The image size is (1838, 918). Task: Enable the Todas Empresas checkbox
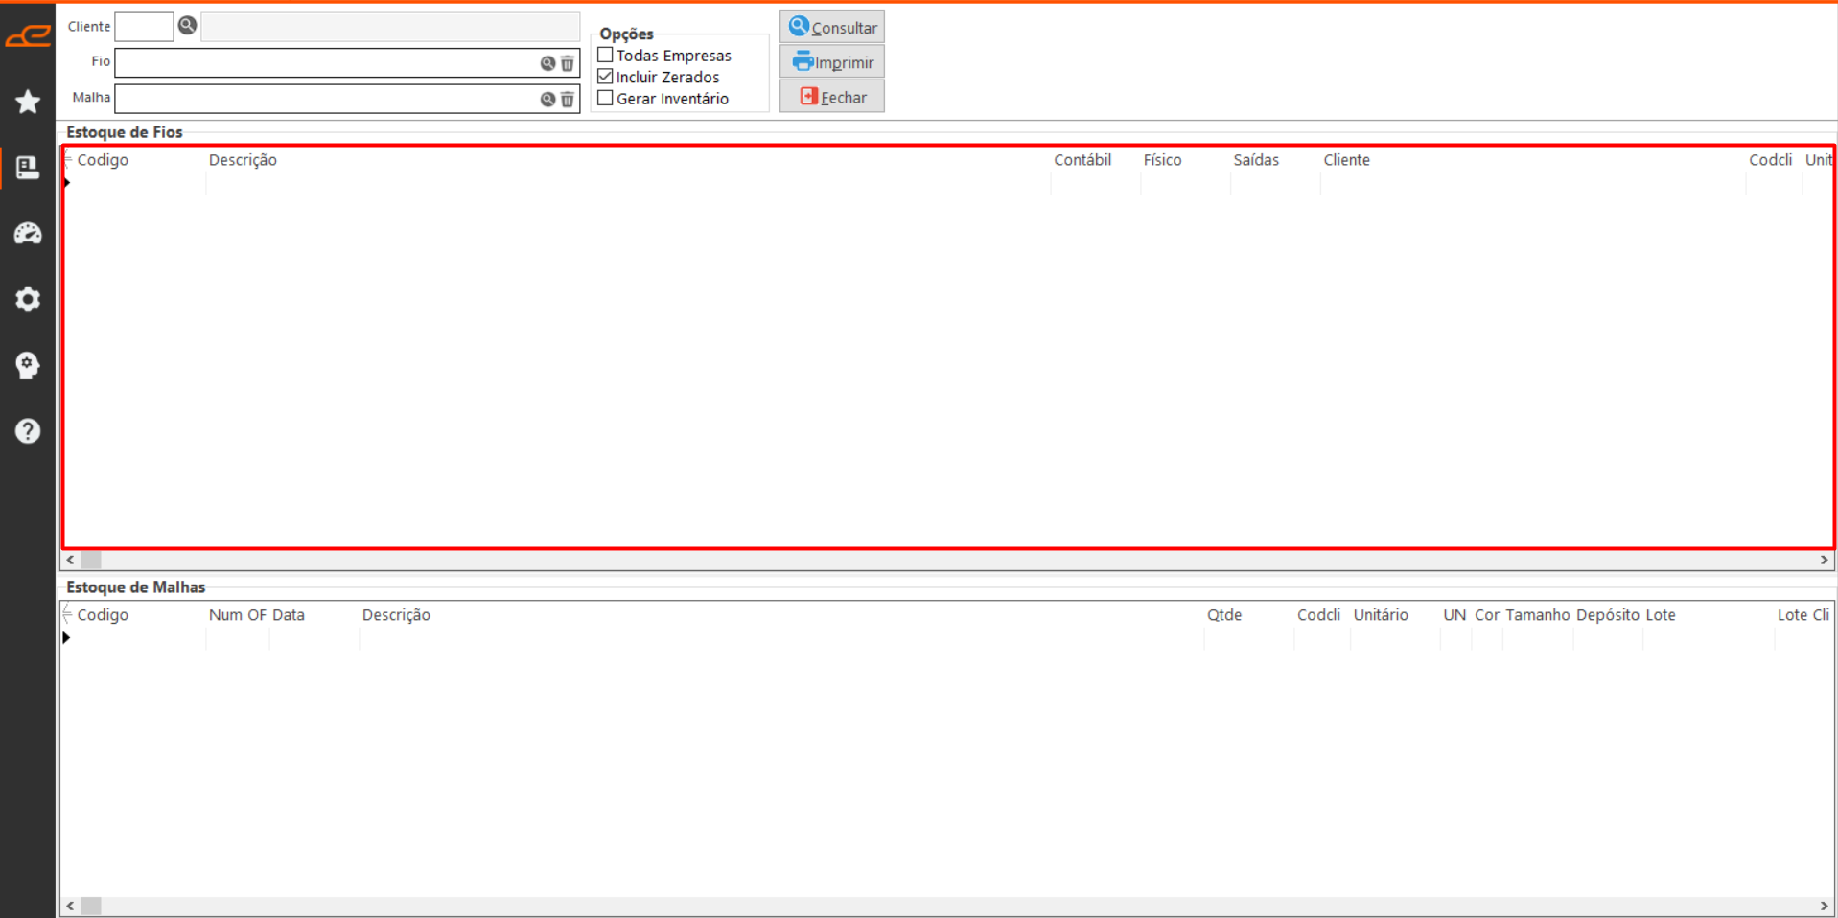coord(605,55)
